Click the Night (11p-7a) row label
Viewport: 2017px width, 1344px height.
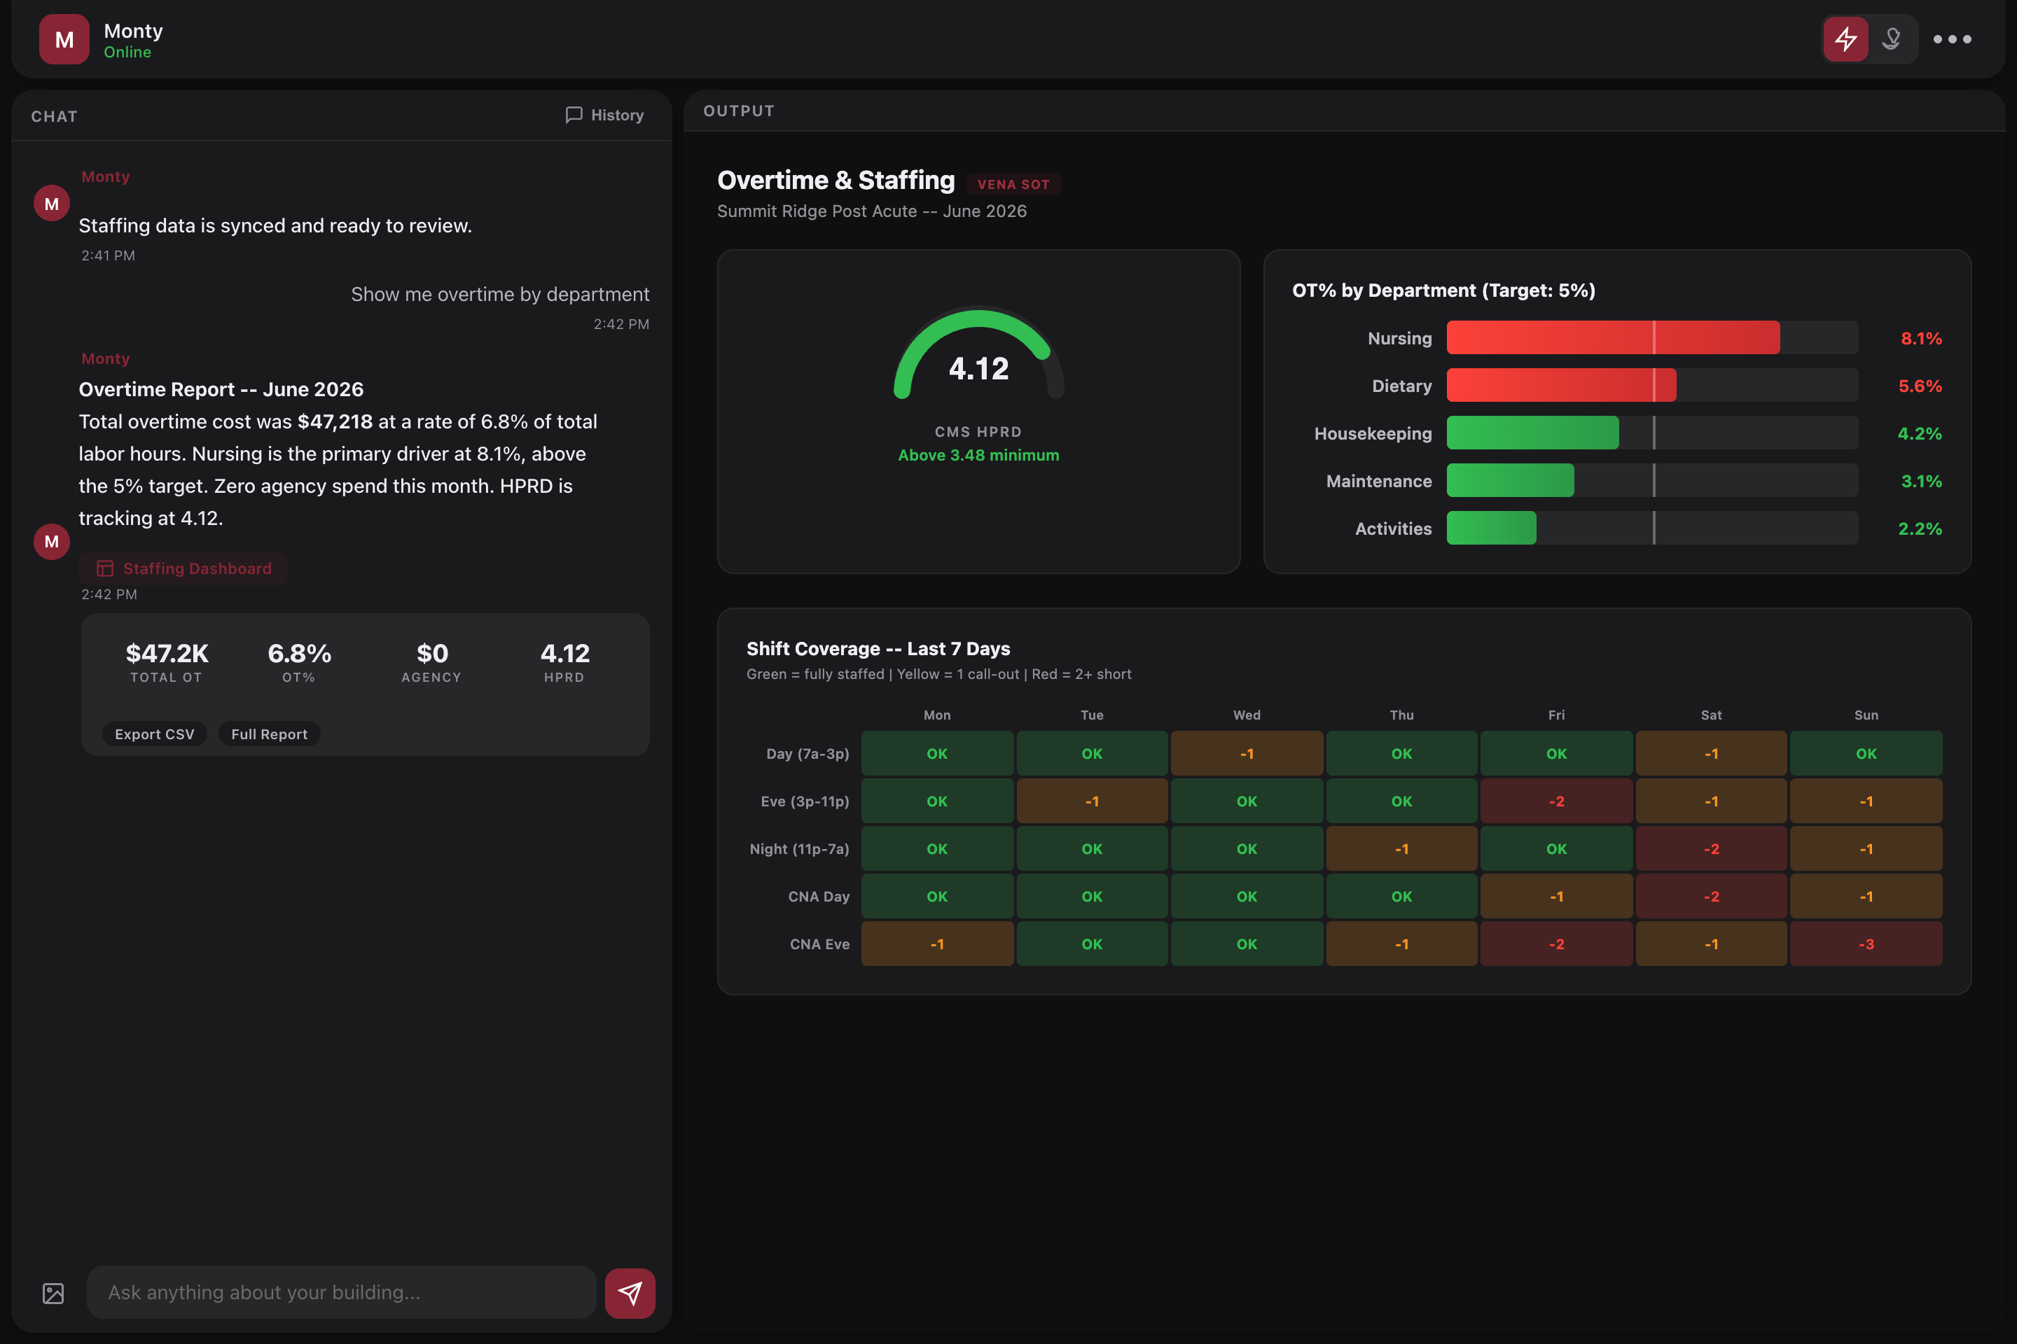click(798, 848)
